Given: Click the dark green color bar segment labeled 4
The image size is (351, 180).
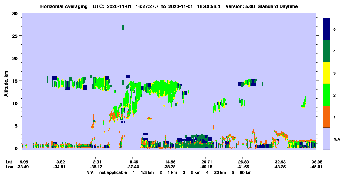Looking at the screenshot, I should point(327,51).
